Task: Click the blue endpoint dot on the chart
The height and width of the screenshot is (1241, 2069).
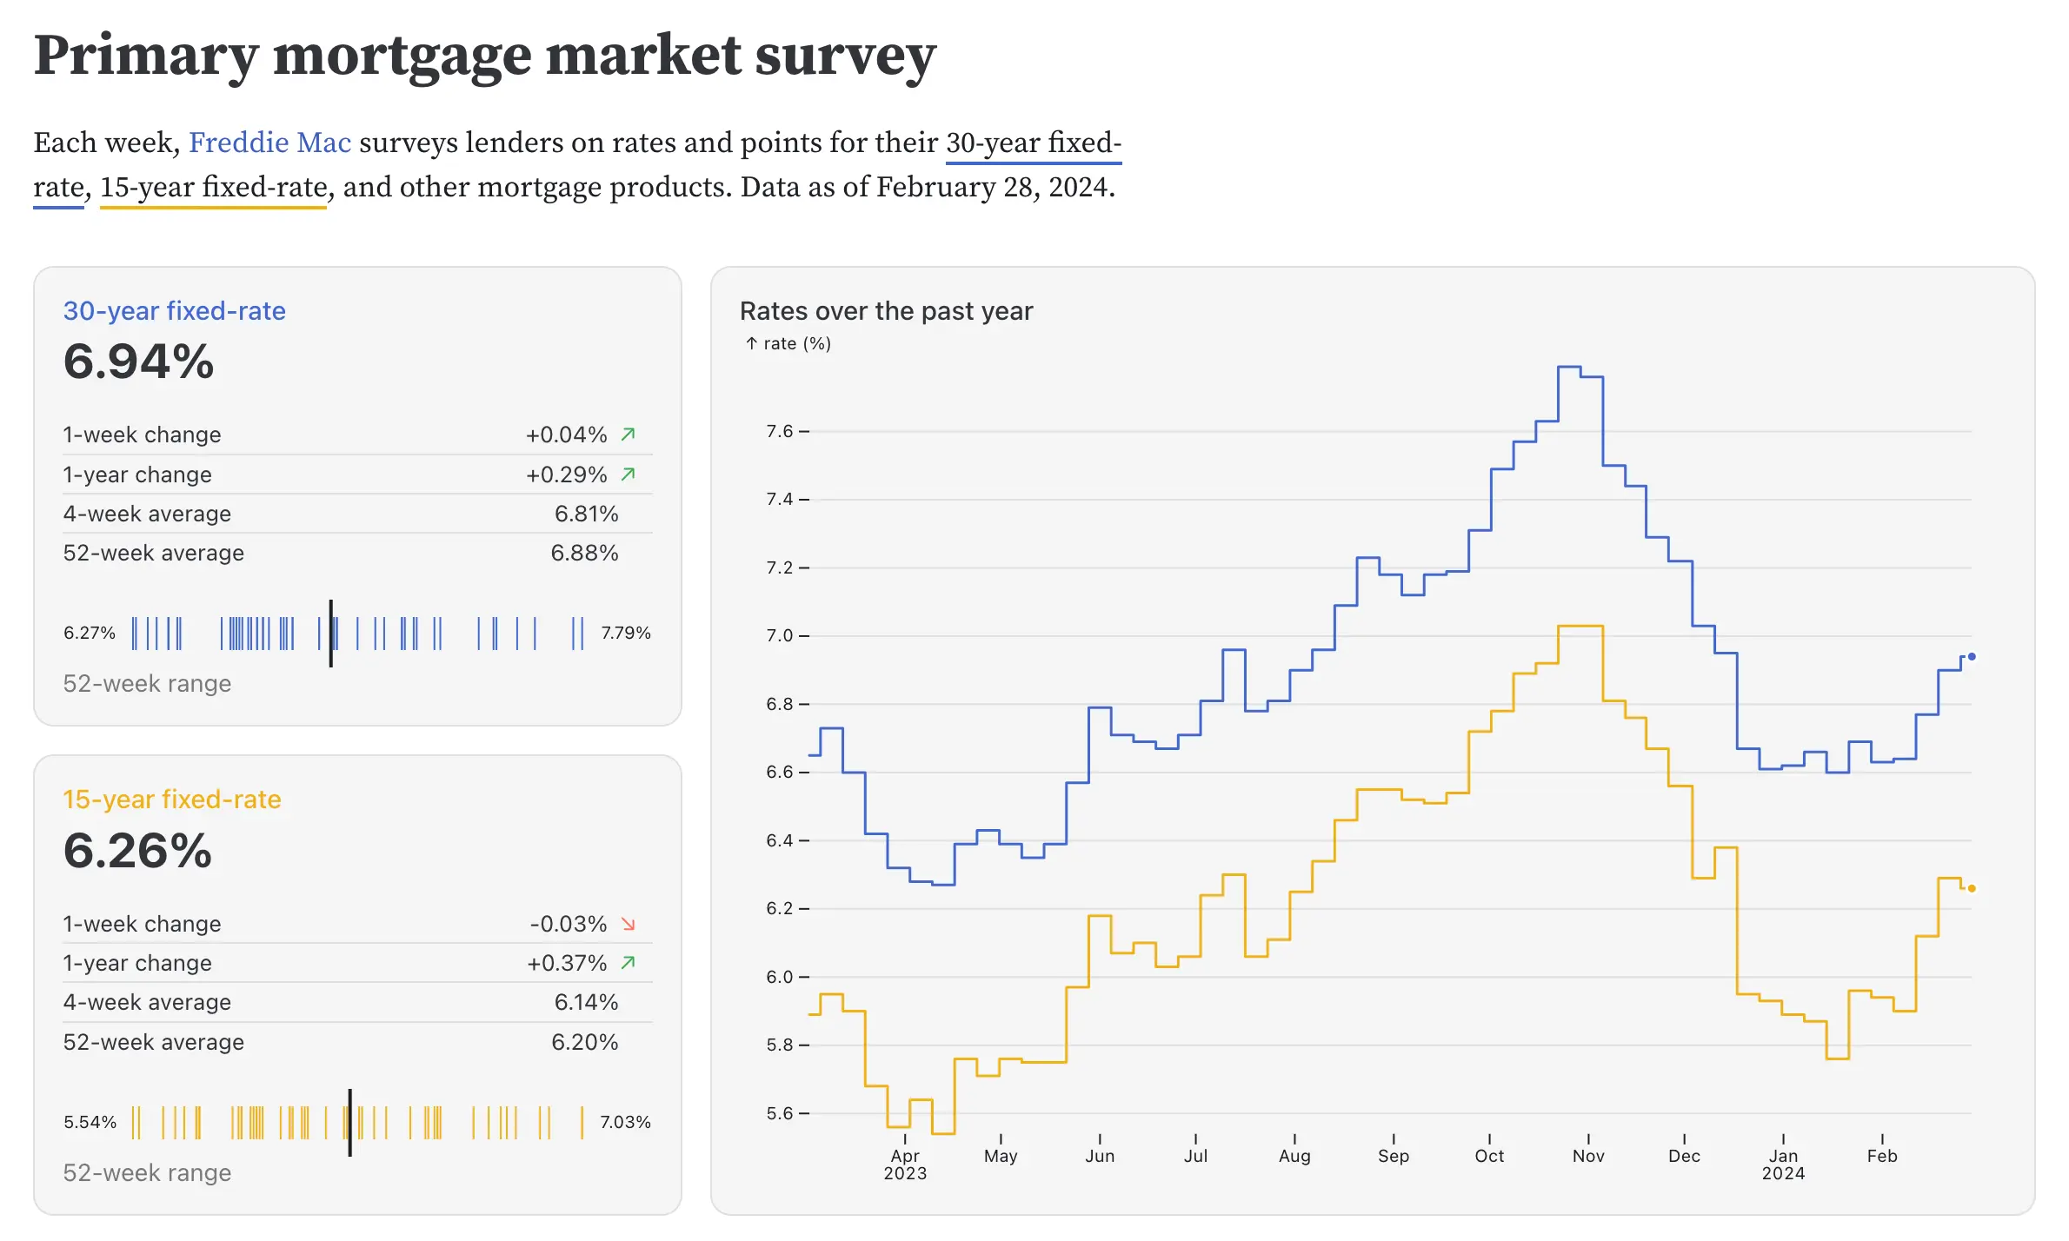Action: point(1972,657)
